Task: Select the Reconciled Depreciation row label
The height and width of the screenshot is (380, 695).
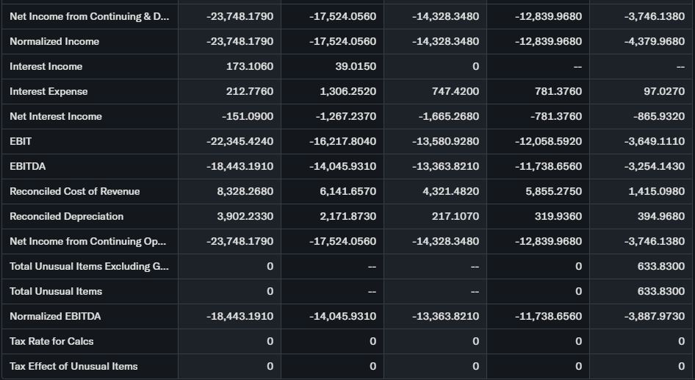Action: click(66, 217)
